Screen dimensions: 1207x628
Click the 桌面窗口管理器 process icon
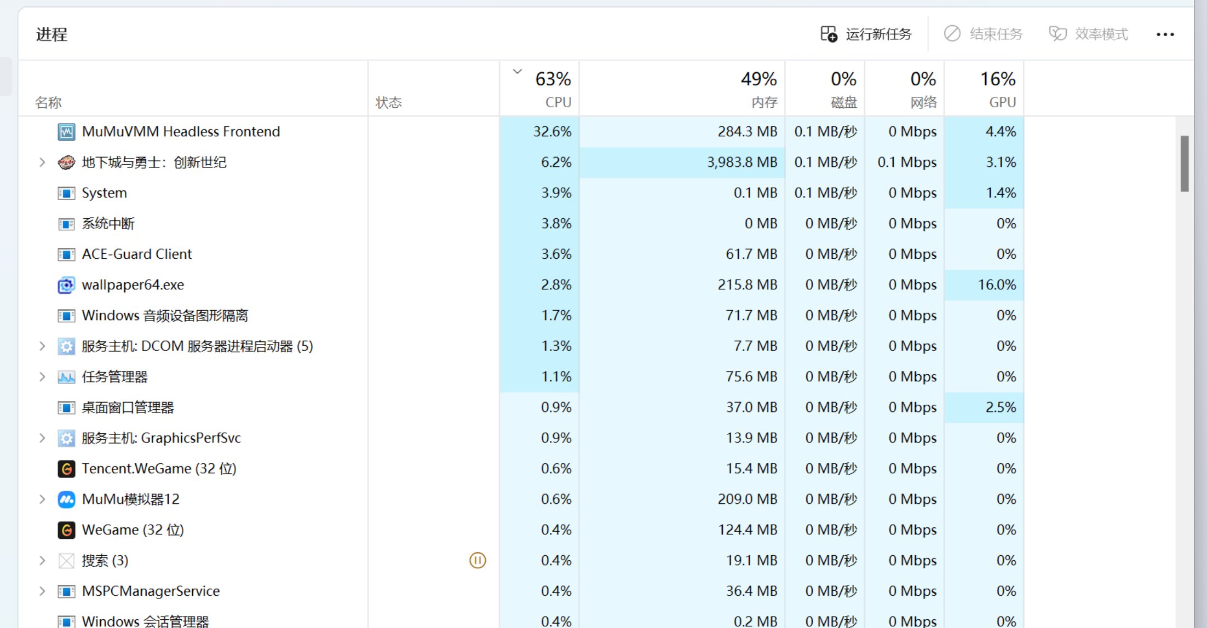click(x=66, y=408)
